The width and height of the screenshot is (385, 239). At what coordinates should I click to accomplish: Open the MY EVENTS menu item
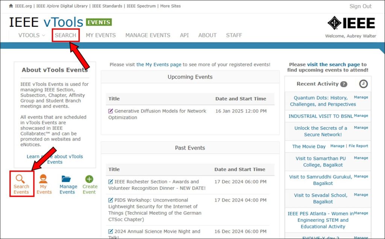[101, 35]
